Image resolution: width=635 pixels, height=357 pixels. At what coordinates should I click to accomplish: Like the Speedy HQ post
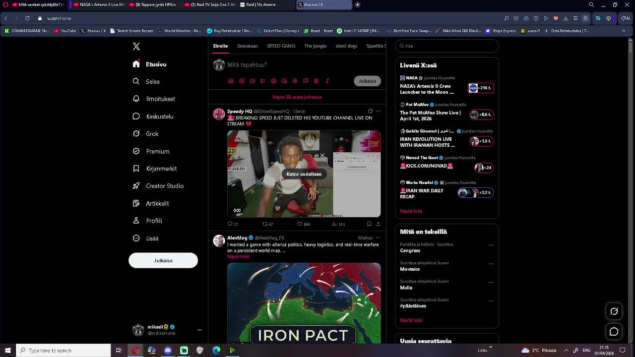303,224
